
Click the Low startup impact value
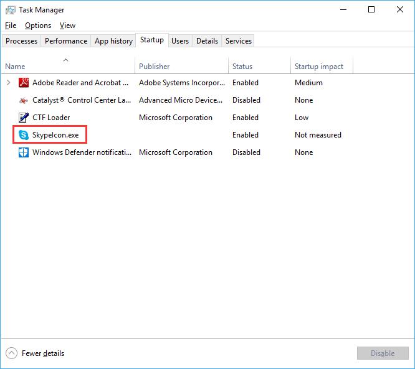[302, 118]
